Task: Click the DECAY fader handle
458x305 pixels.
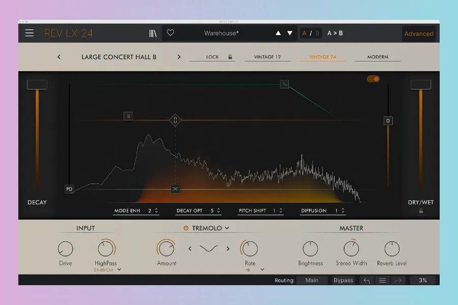Action: 37,85
